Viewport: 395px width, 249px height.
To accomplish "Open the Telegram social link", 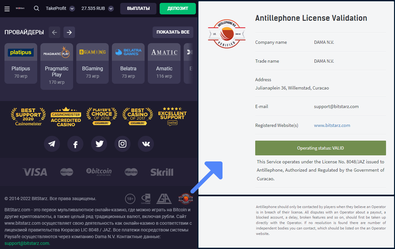I will [x=52, y=144].
